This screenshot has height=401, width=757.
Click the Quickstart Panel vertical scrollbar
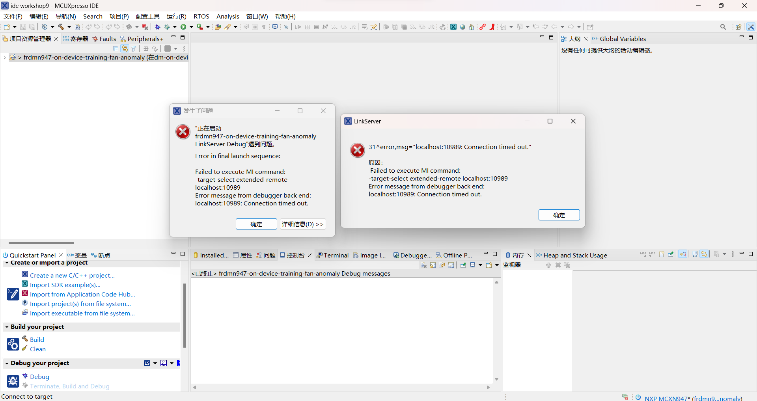tap(185, 315)
